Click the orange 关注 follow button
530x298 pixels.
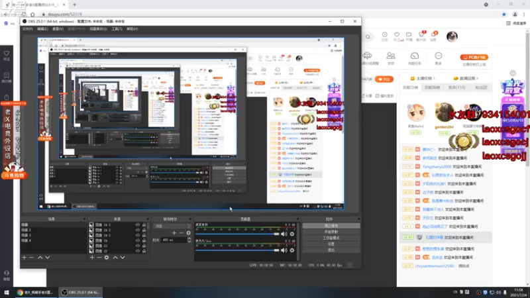[384, 79]
